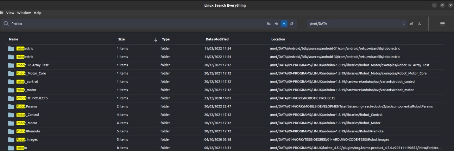
Task: Clear the search with the eraser icon
Action: coord(292,24)
